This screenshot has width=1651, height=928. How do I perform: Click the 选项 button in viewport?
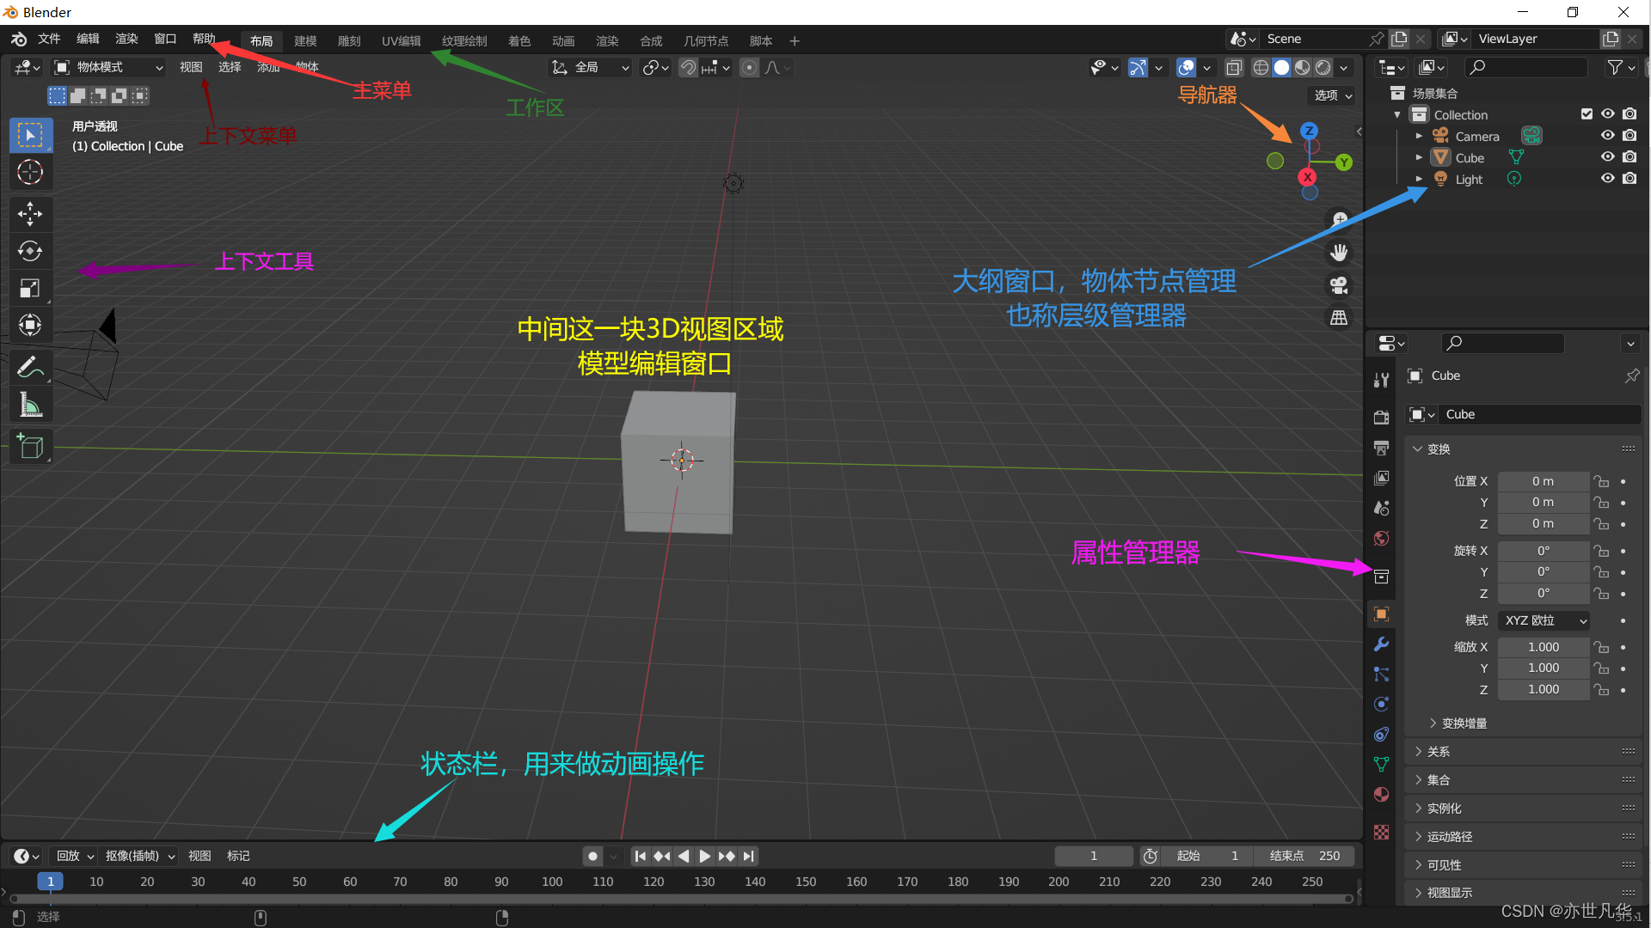coord(1332,95)
